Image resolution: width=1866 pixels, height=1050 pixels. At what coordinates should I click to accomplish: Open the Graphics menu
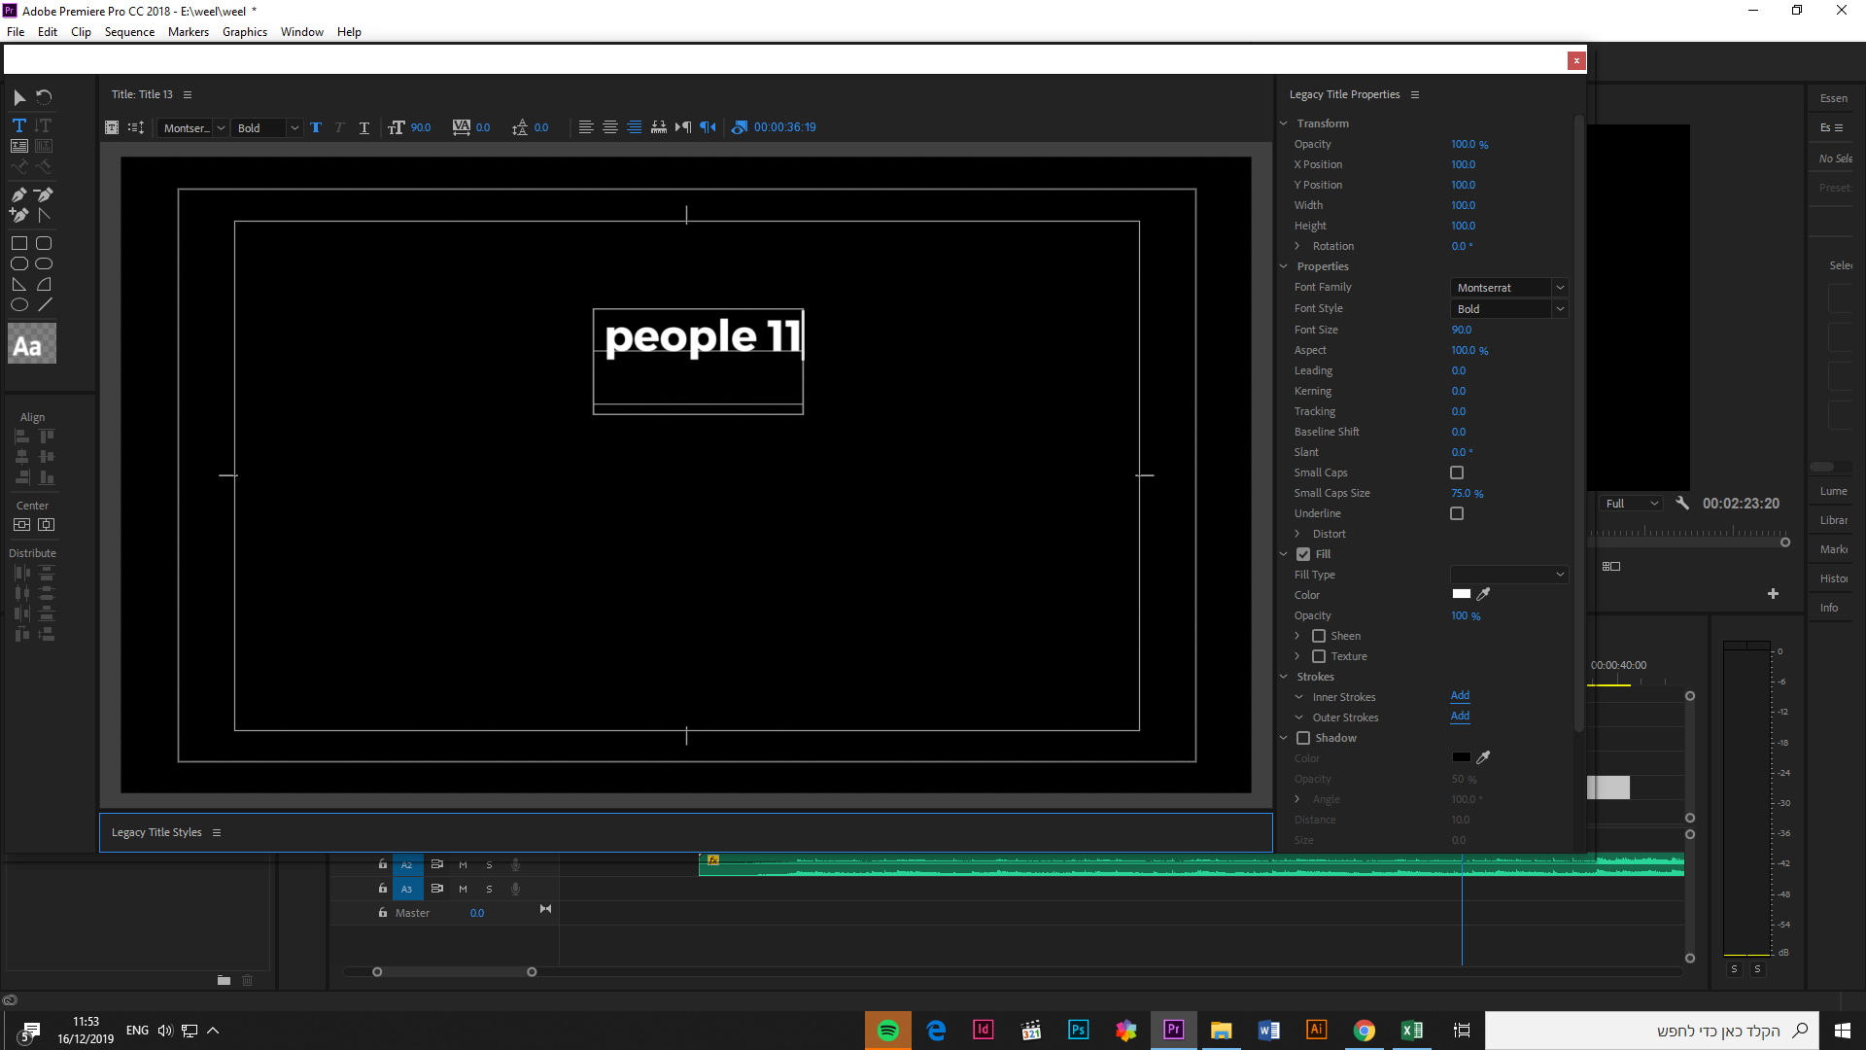coord(244,32)
